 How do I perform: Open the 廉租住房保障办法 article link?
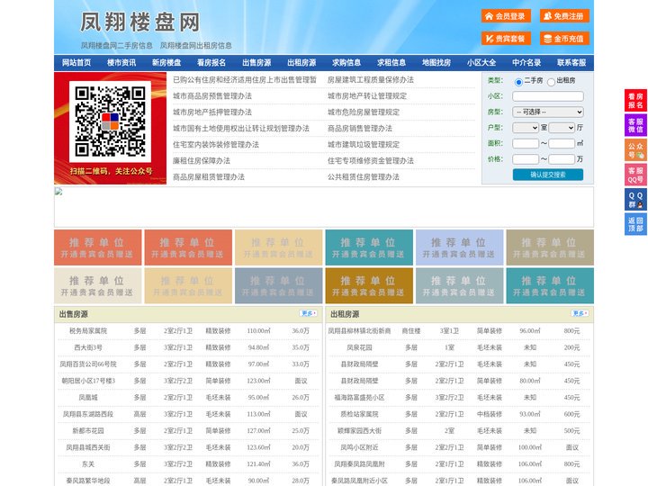tap(202, 161)
